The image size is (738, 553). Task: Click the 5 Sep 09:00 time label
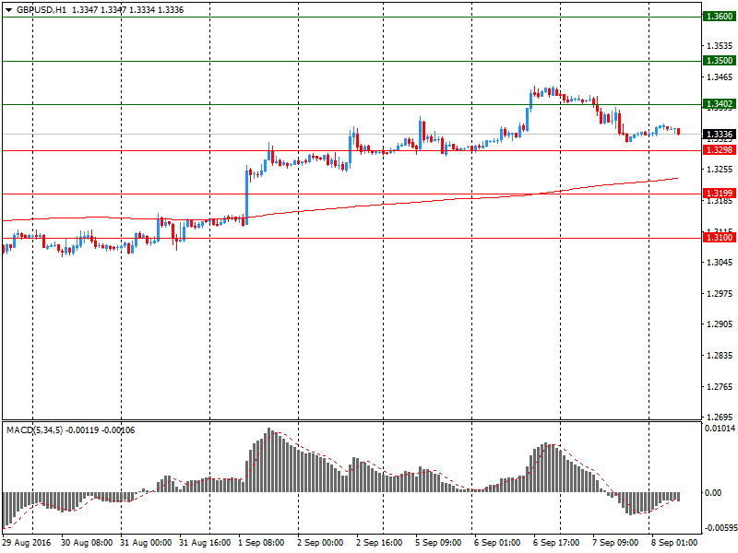(x=438, y=543)
